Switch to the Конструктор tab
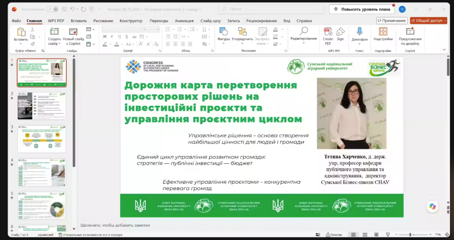 pos(131,21)
